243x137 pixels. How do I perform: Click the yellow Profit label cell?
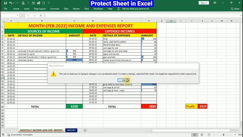click(x=191, y=107)
